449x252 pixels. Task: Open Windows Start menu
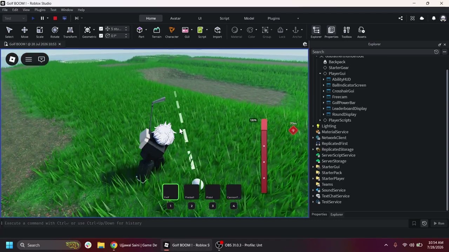[9, 245]
